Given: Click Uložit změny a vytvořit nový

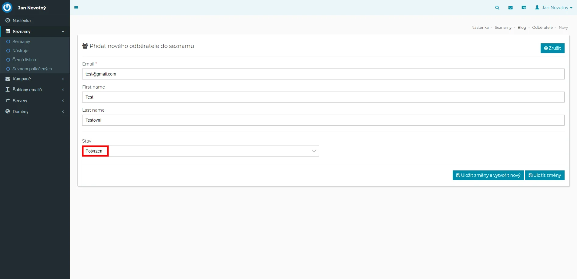Looking at the screenshot, I should (488, 175).
